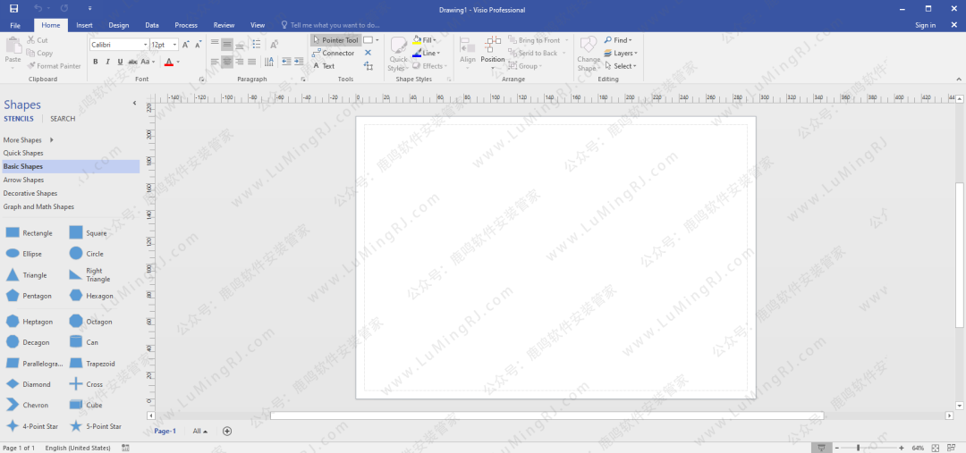This screenshot has width=966, height=453.
Task: Choose the Text tool in the ribbon
Action: click(x=324, y=66)
